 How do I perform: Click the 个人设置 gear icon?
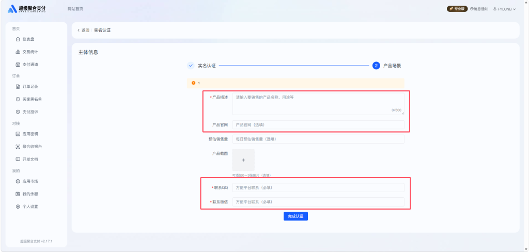[18, 207]
